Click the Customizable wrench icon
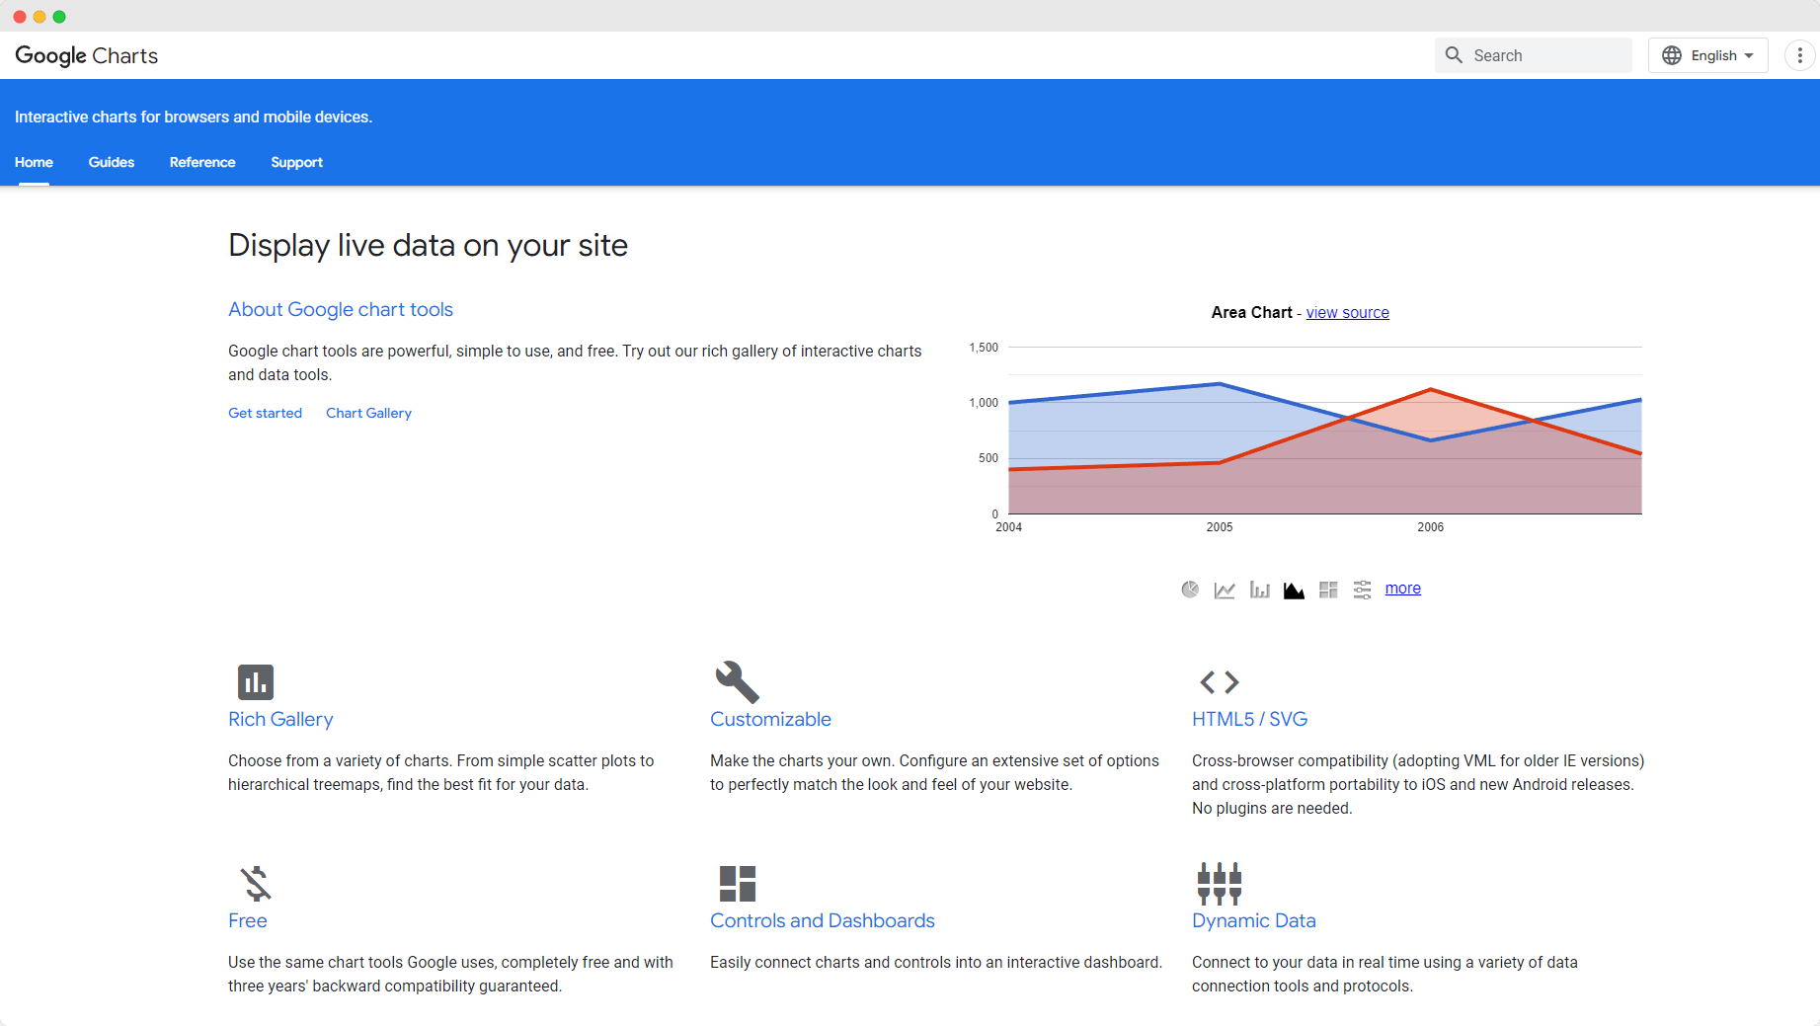Viewport: 1820px width, 1026px height. tap(737, 682)
